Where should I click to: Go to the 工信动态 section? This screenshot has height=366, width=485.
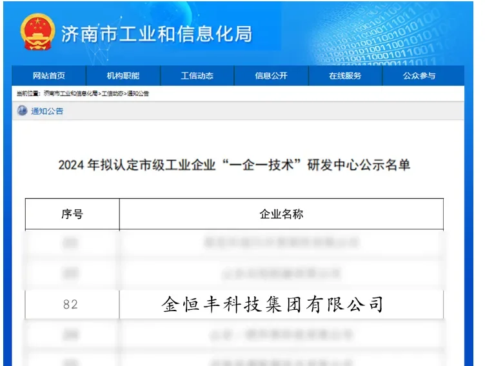[x=197, y=76]
